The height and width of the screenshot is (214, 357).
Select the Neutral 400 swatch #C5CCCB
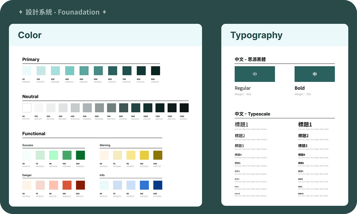(75, 108)
